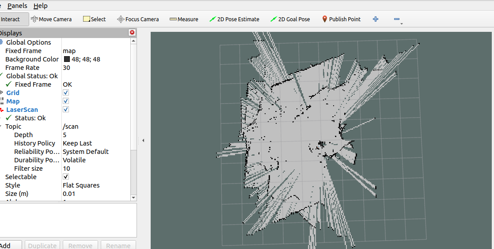Screen dimensions: 494x249
Task: Select the Publish Point tool
Action: click(341, 19)
